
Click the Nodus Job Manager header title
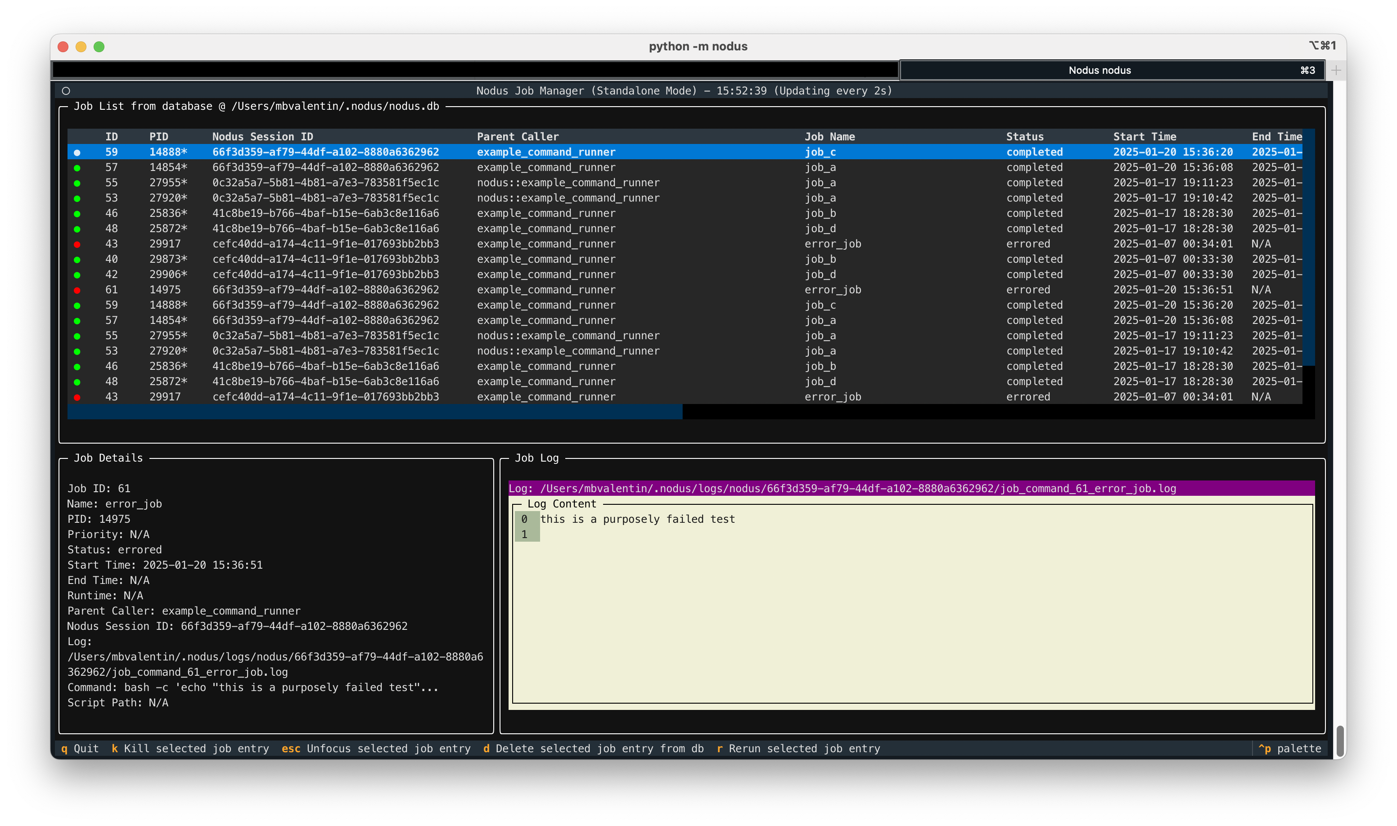pos(684,91)
